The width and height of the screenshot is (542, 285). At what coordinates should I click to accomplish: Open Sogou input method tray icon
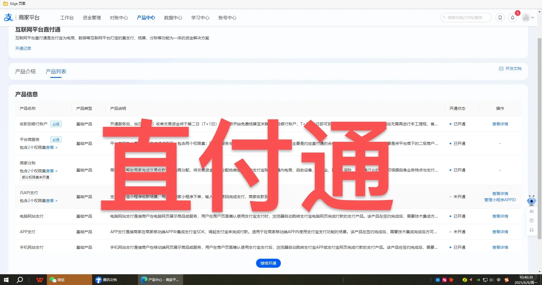coord(506,280)
